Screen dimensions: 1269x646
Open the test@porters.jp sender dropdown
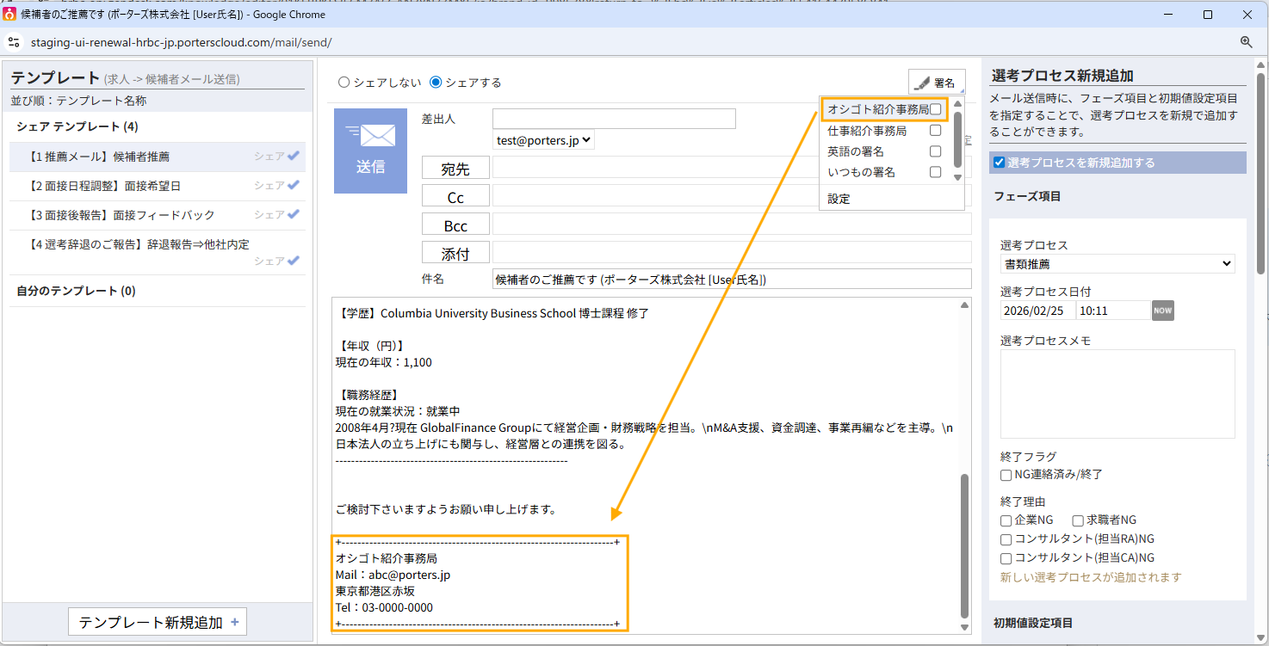543,140
